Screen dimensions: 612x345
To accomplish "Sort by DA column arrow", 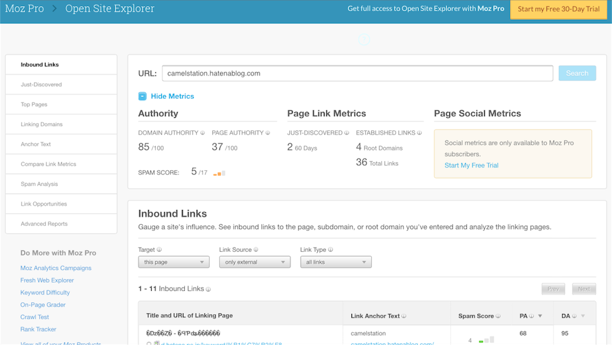I will pyautogui.click(x=583, y=316).
